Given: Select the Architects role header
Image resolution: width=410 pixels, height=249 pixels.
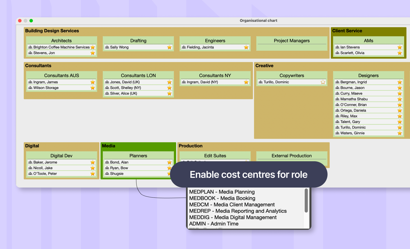Looking at the screenshot, I should coord(61,41).
